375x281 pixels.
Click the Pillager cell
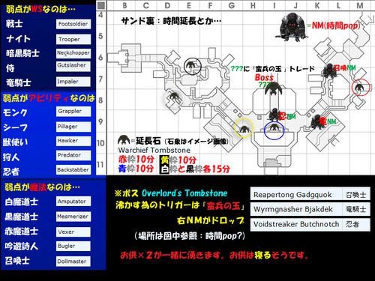coord(73,127)
